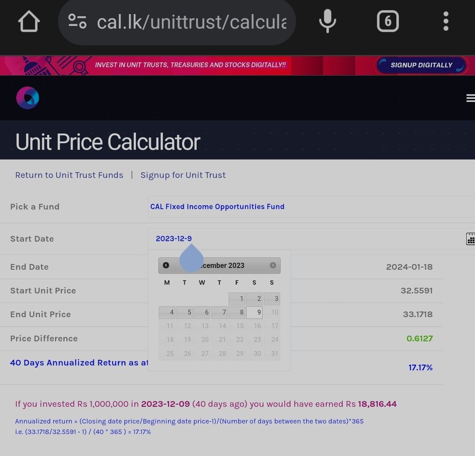Tap the address bar URL text
475x456 pixels.
(x=191, y=22)
